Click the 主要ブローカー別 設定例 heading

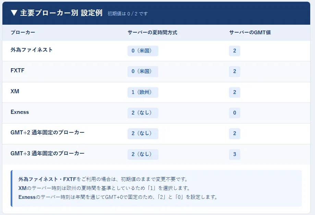click(61, 13)
